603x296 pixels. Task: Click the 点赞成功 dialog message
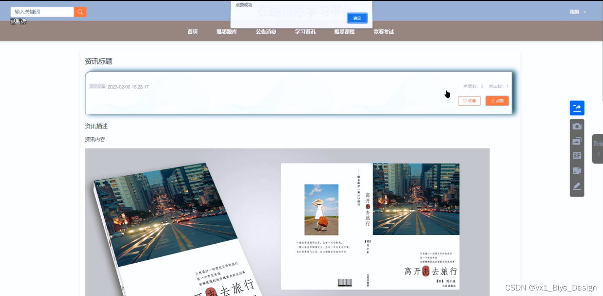[x=243, y=5]
